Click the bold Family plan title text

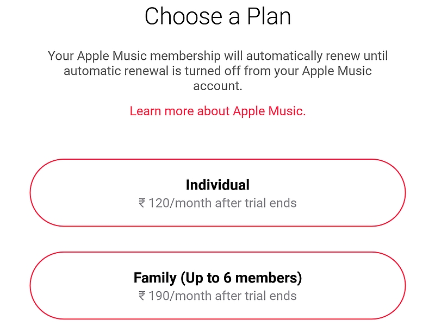click(217, 278)
